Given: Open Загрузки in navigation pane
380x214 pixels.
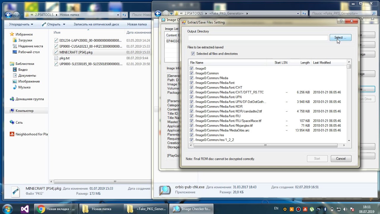Looking at the screenshot, I should (x=25, y=40).
